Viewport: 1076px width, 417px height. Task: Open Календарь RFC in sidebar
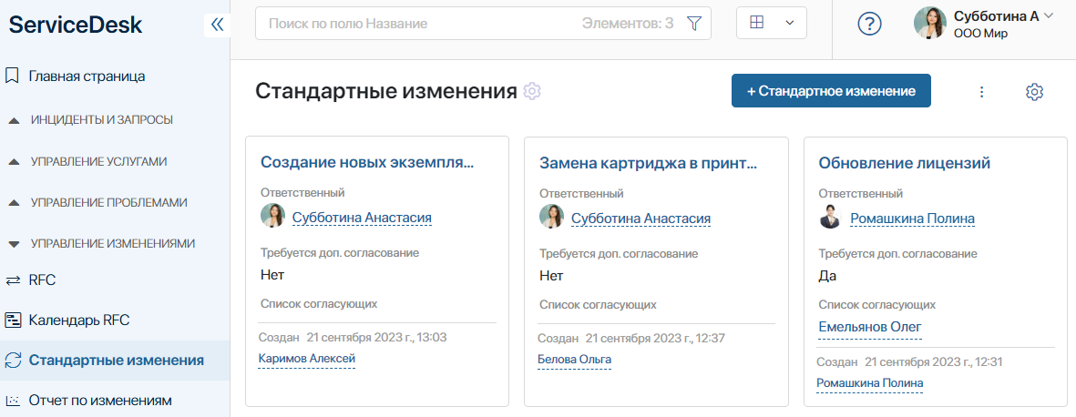pos(79,320)
